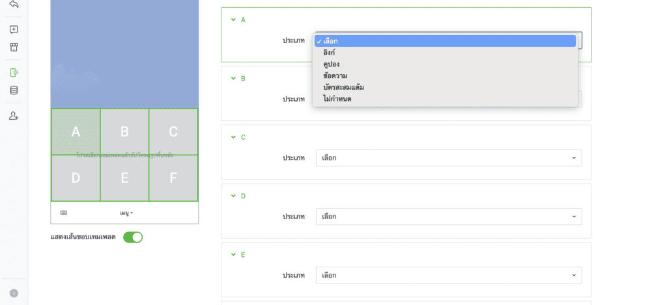This screenshot has height=305, width=667.
Task: Collapse section E with its chevron
Action: click(233, 254)
